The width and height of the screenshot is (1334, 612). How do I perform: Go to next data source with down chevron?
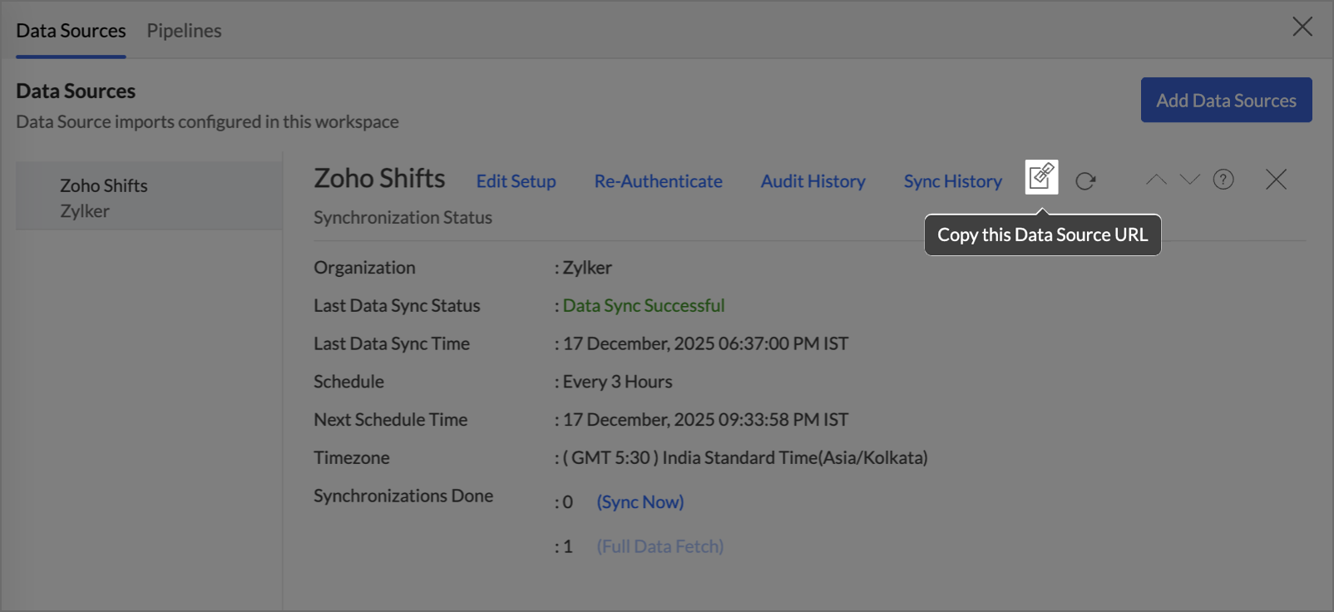click(1189, 180)
